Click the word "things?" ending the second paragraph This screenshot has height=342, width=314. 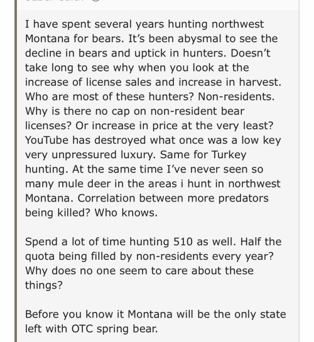point(44,285)
